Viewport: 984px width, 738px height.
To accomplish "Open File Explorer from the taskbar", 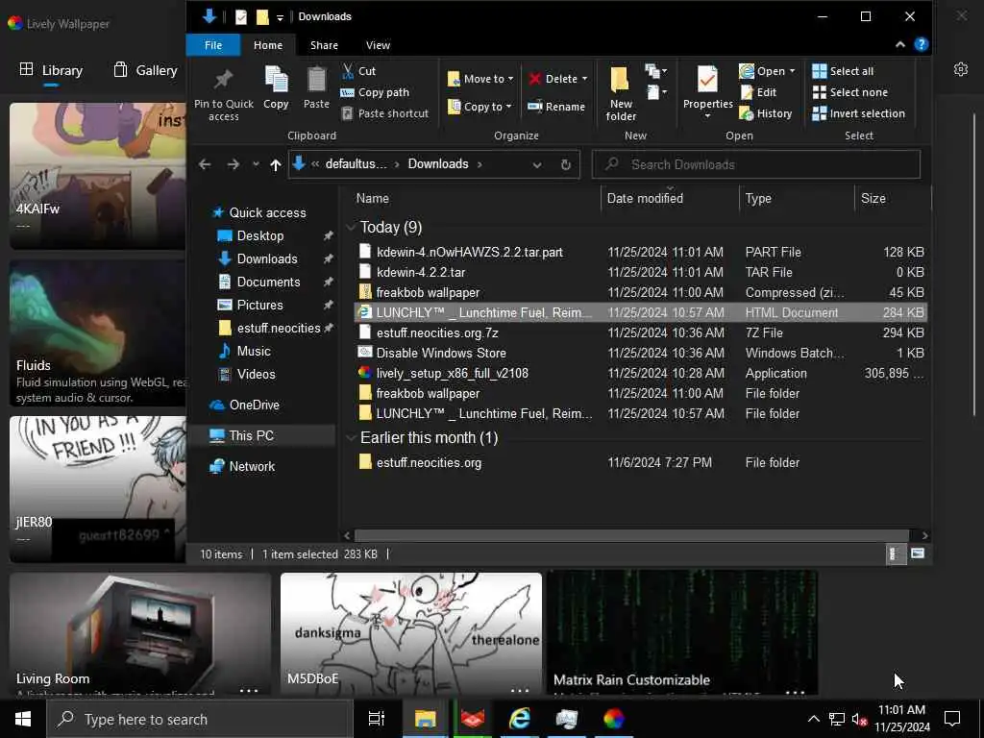I will click(x=425, y=719).
